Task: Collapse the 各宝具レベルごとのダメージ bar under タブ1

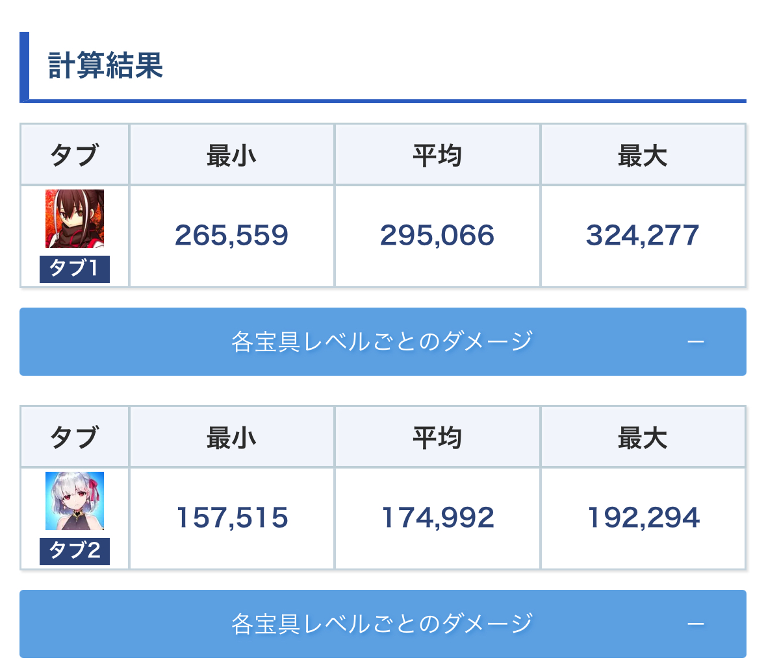Action: pyautogui.click(x=382, y=342)
